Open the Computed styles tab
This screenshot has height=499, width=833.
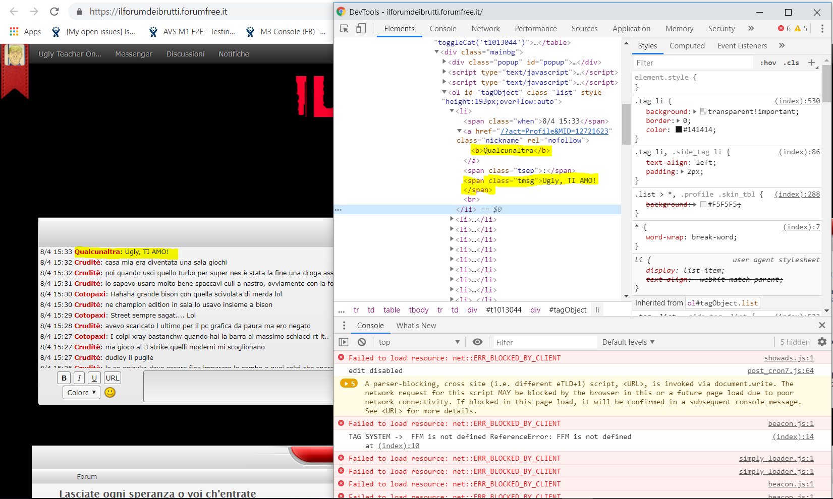click(x=687, y=46)
